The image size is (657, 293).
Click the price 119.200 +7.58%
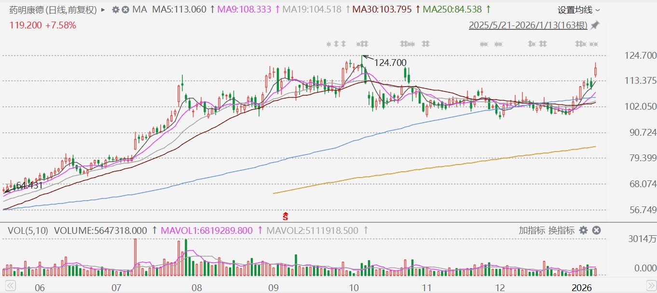[43, 25]
